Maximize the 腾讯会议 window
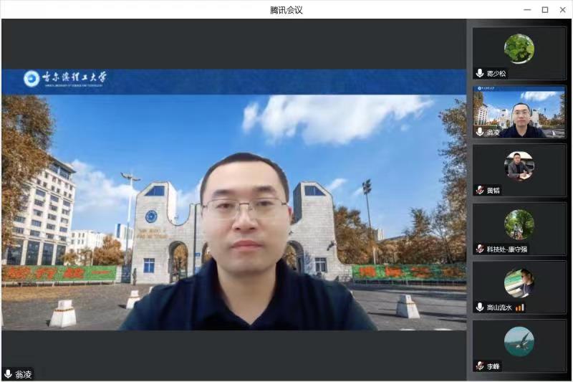 tap(544, 9)
